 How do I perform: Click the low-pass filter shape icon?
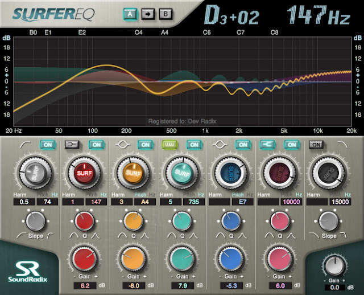pos(342,145)
